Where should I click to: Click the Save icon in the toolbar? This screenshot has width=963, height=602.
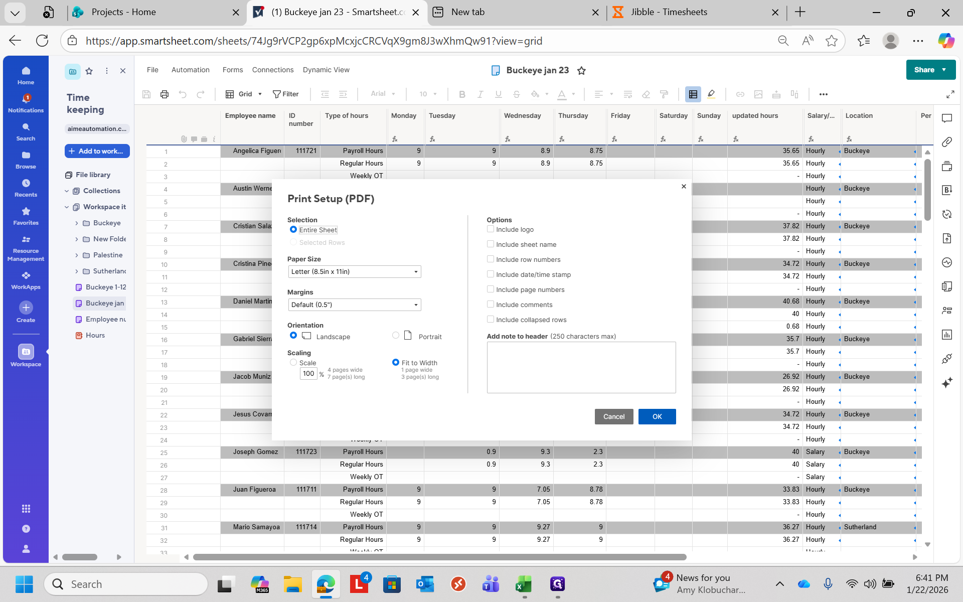(x=146, y=94)
